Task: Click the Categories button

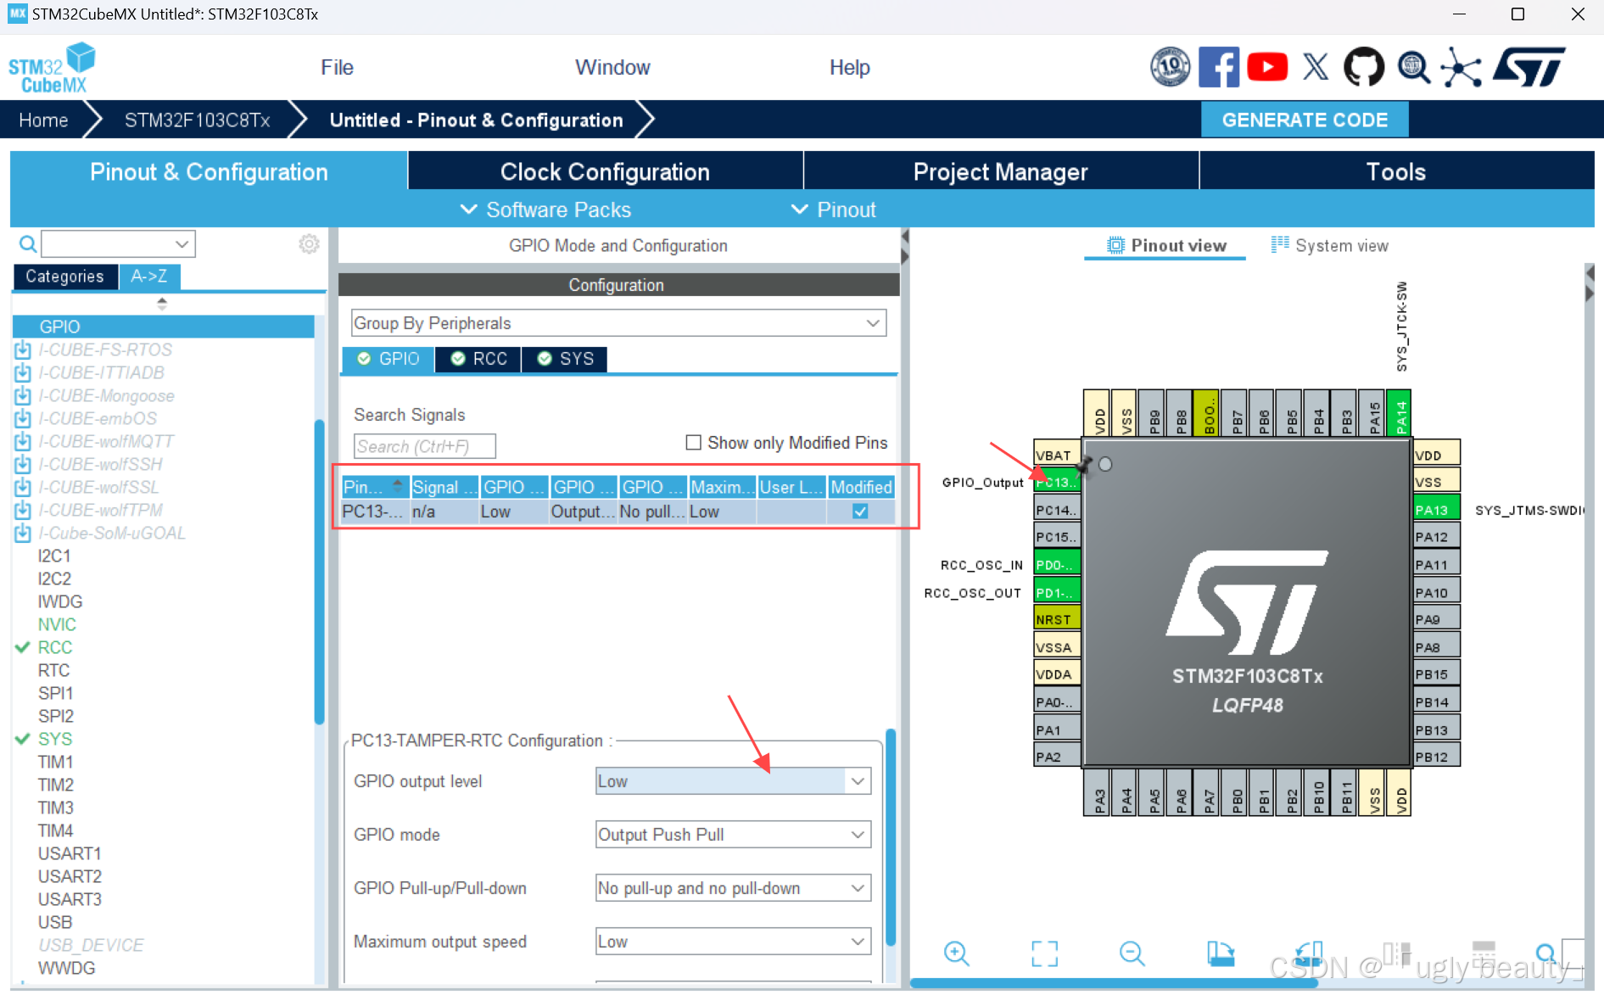Action: point(64,277)
